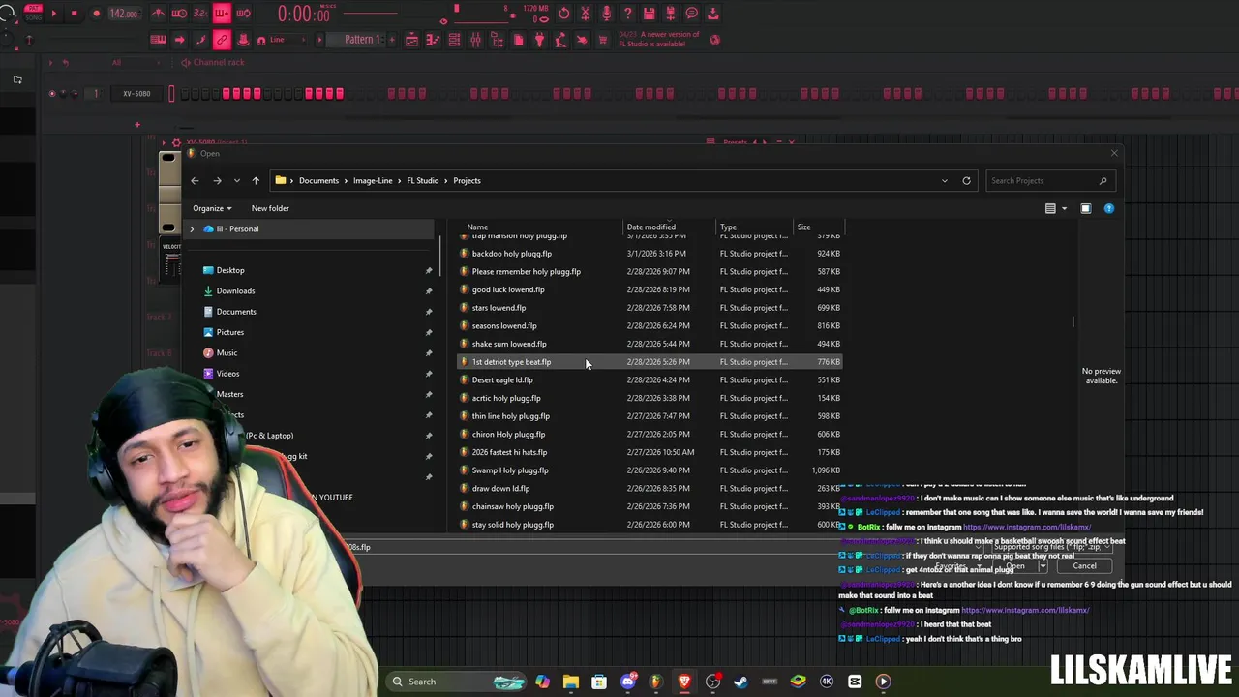The height and width of the screenshot is (697, 1239).
Task: Toggle the PAT/SONG mode switch
Action: 33,14
